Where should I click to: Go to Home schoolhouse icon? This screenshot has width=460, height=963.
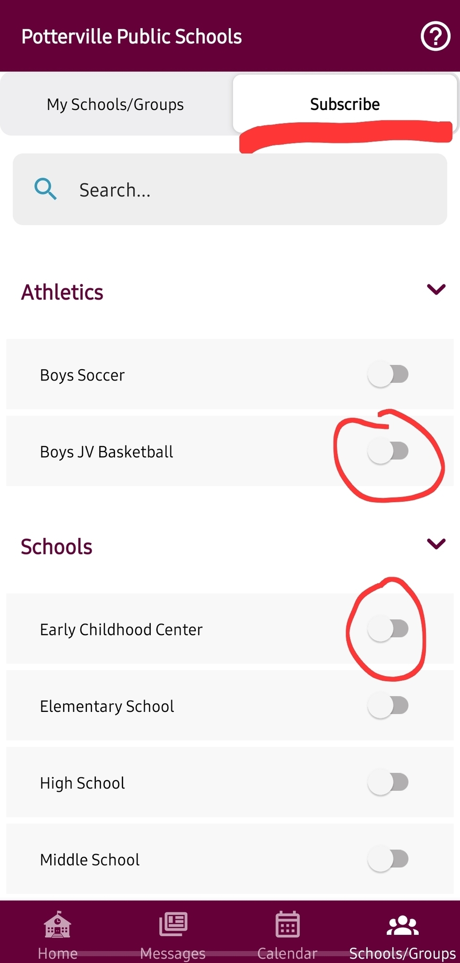[x=57, y=924]
